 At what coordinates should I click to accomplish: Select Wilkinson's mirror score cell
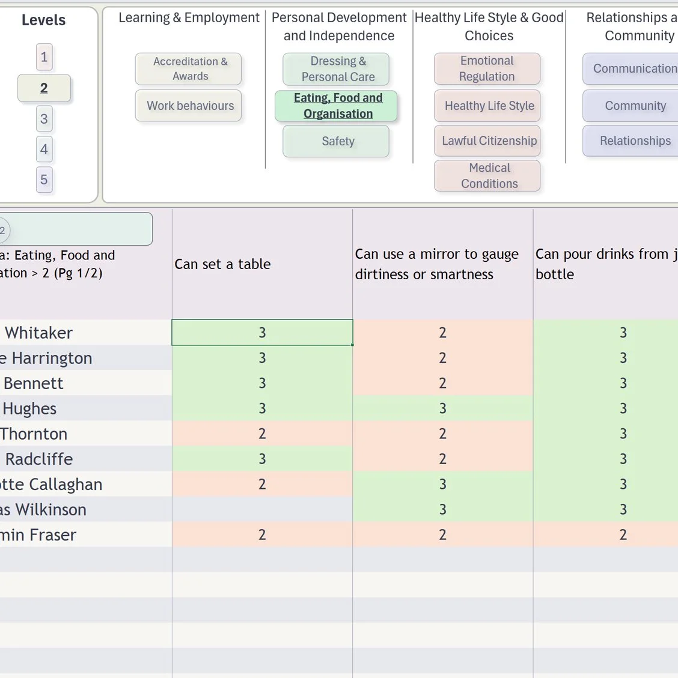tap(442, 509)
